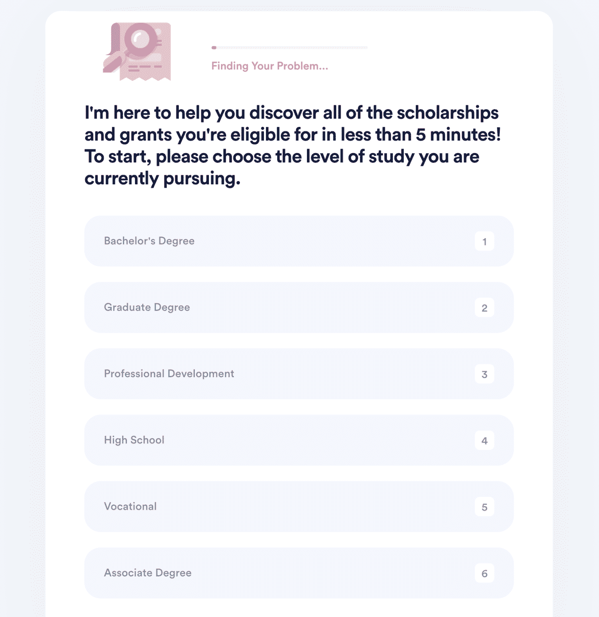Click the Bachelor's Degree label text
This screenshot has width=599, height=617.
(149, 241)
